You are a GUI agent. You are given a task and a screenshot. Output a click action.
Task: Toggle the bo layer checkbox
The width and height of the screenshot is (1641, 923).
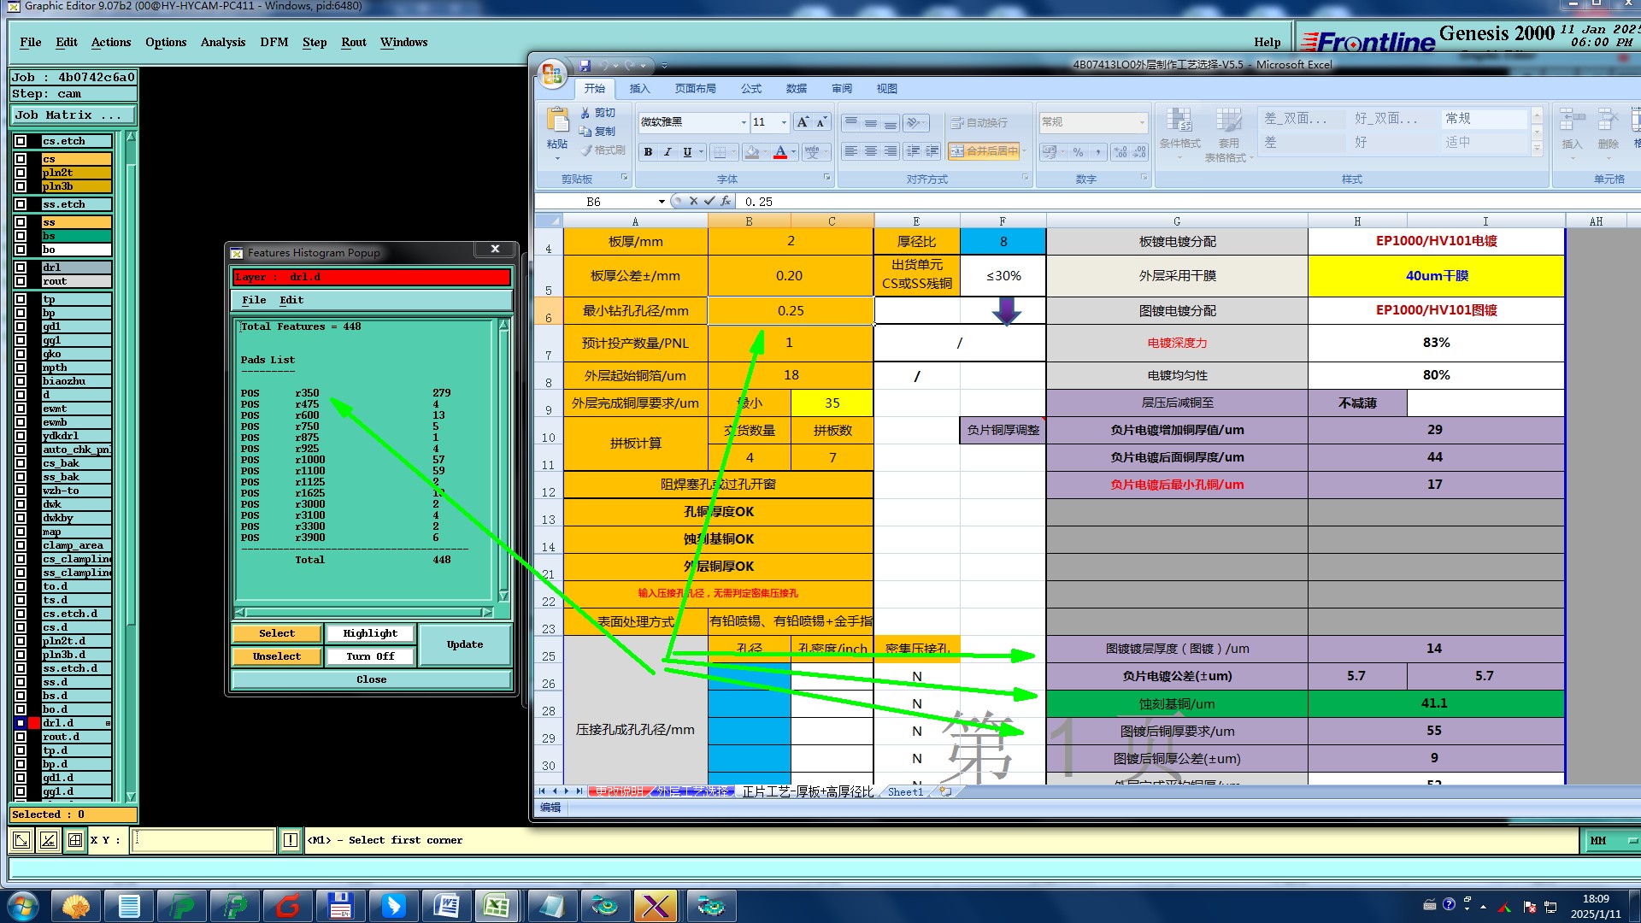(21, 250)
